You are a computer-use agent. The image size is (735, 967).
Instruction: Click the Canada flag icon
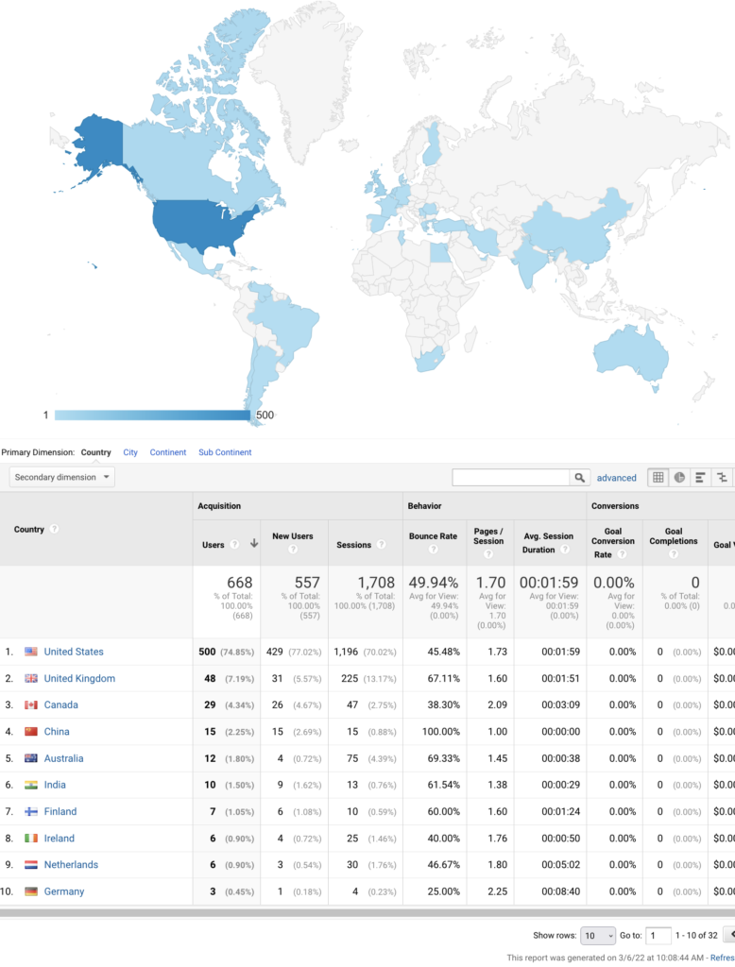coord(31,704)
